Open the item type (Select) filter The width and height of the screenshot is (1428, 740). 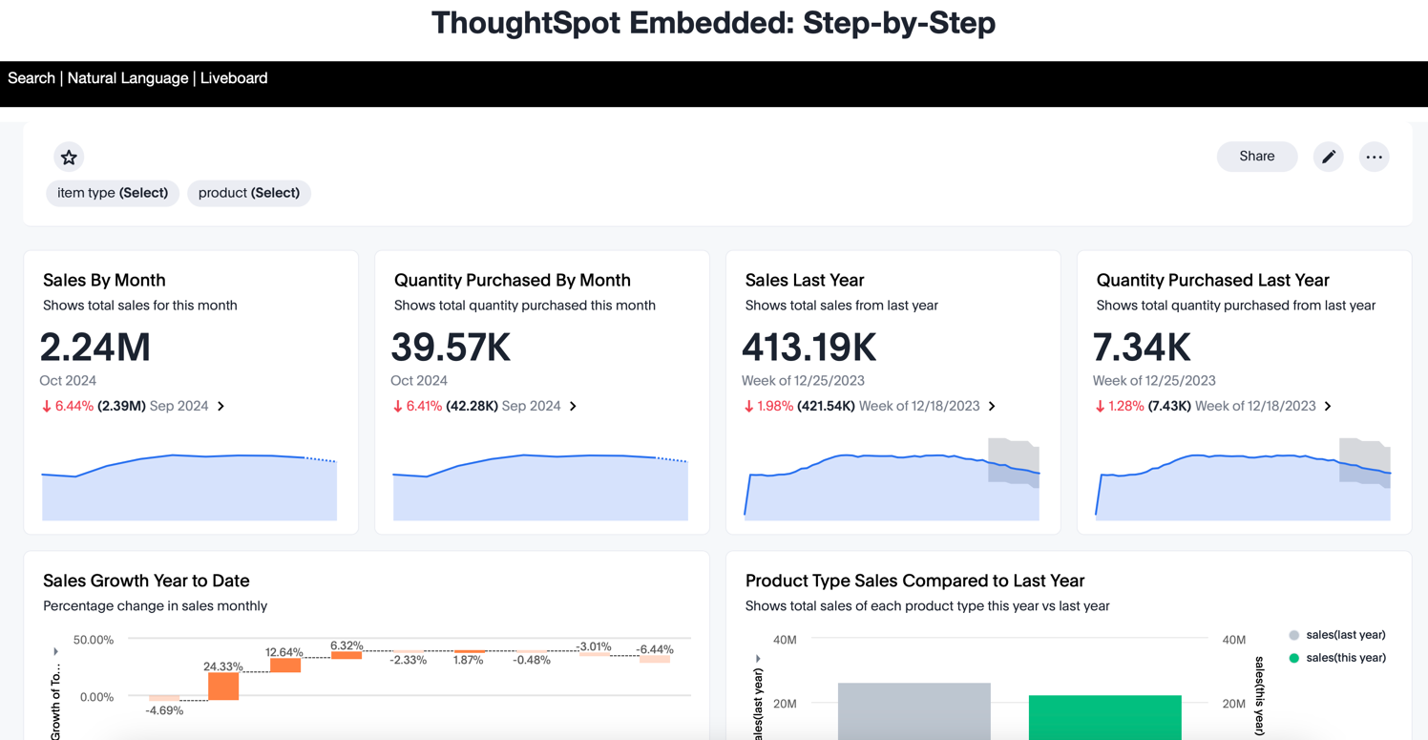pos(112,193)
